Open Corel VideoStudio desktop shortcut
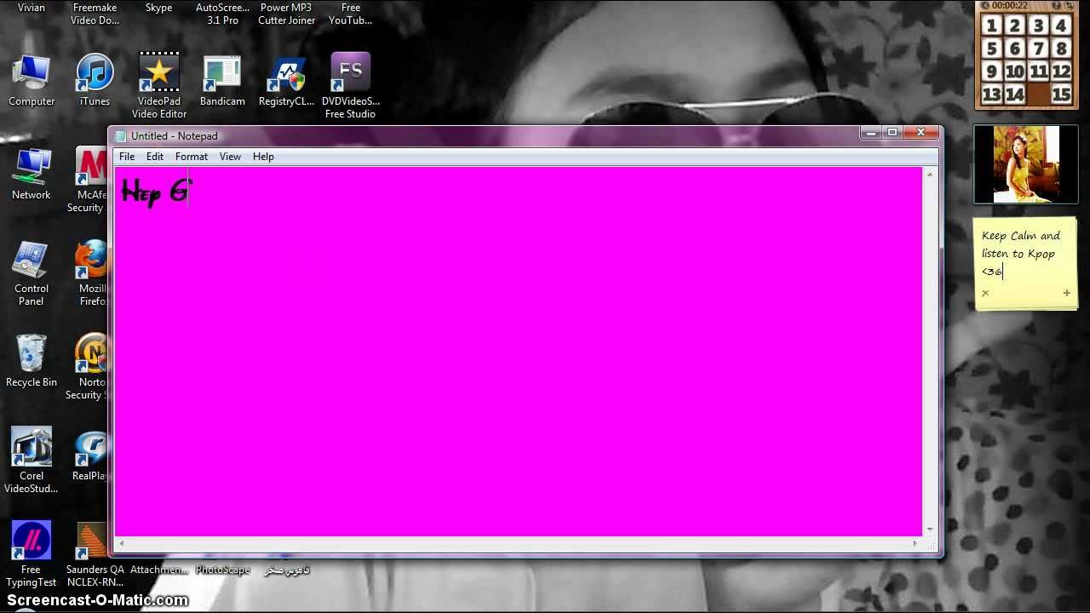The height and width of the screenshot is (613, 1090). (x=32, y=460)
